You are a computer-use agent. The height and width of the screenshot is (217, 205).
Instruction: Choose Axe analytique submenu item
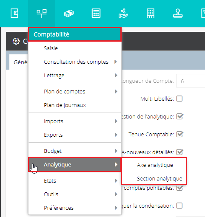154,165
